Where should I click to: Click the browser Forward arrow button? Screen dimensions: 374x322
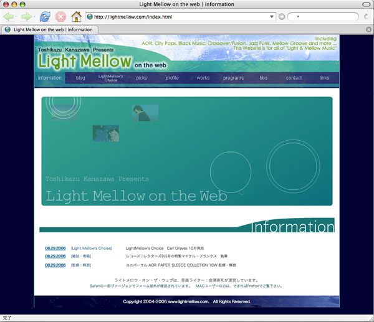(26, 17)
